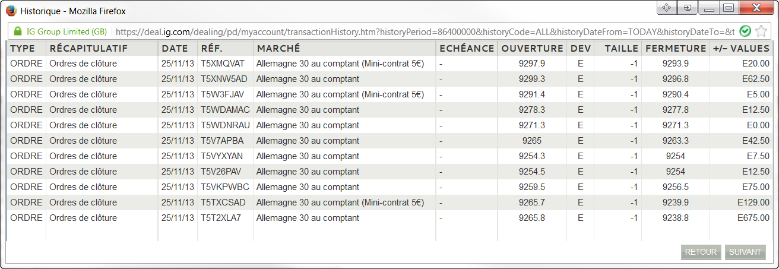
Task: Click the diamond-shaped move icon in the title bar
Action: coord(666,8)
